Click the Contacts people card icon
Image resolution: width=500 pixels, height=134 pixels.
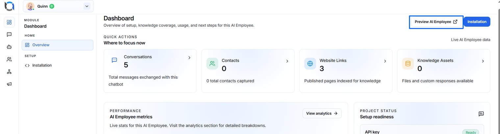point(212,64)
